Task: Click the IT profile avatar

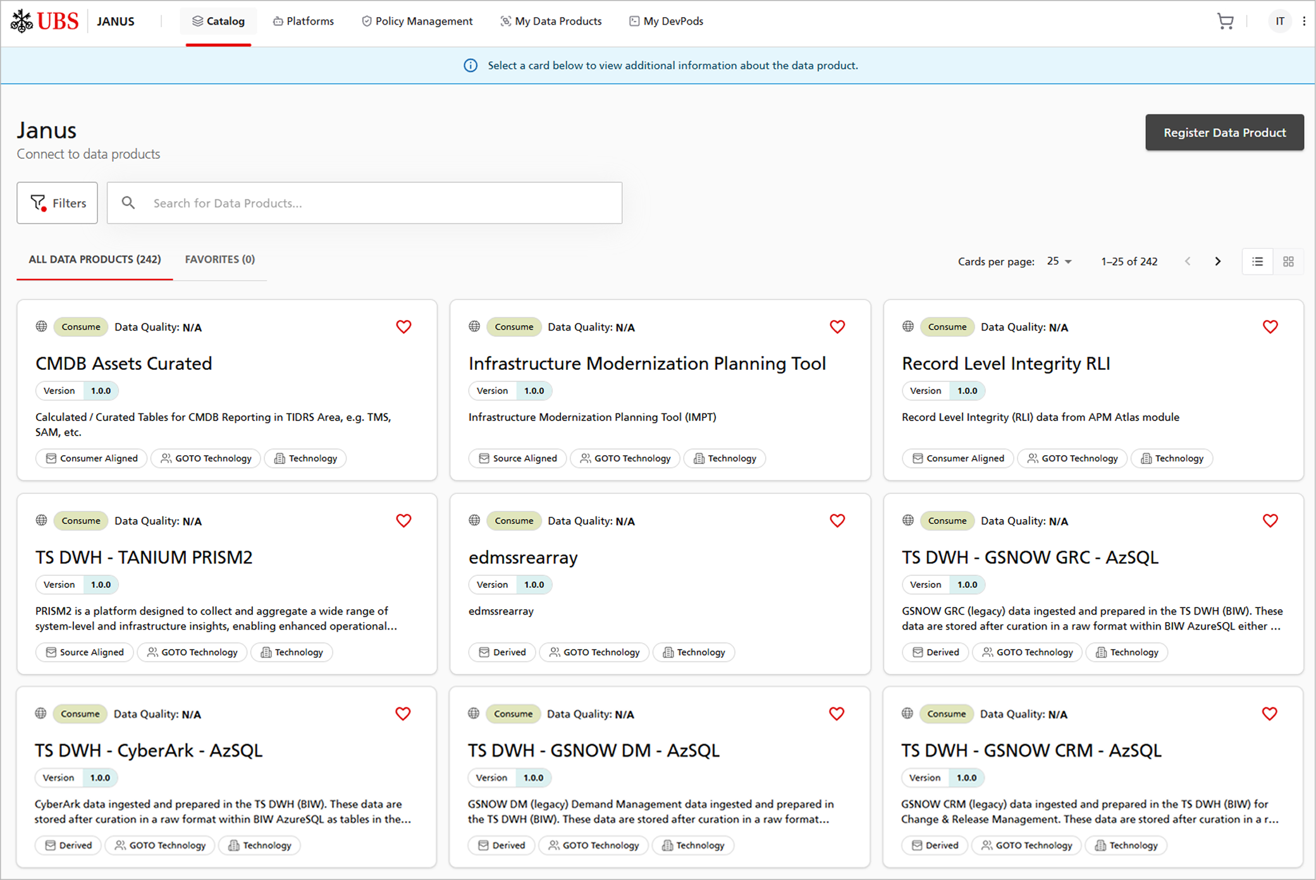Action: coord(1281,21)
